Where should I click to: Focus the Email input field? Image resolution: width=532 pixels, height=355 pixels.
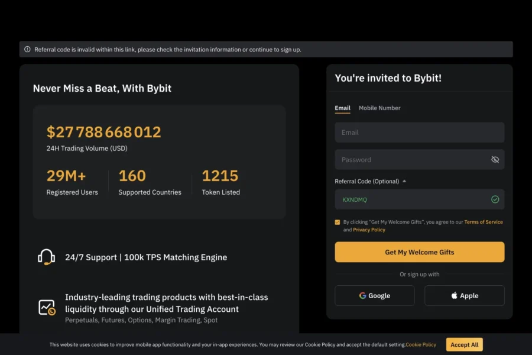[419, 133]
